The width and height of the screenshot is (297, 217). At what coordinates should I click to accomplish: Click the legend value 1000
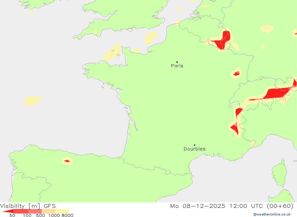coord(54,216)
